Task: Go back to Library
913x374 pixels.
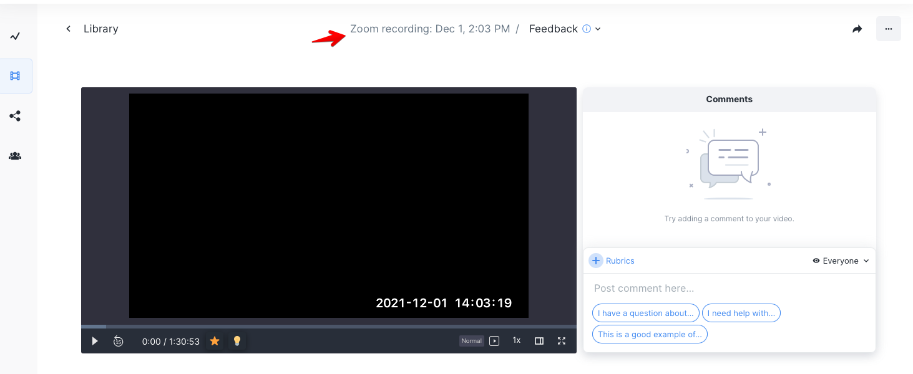Action: pyautogui.click(x=92, y=29)
